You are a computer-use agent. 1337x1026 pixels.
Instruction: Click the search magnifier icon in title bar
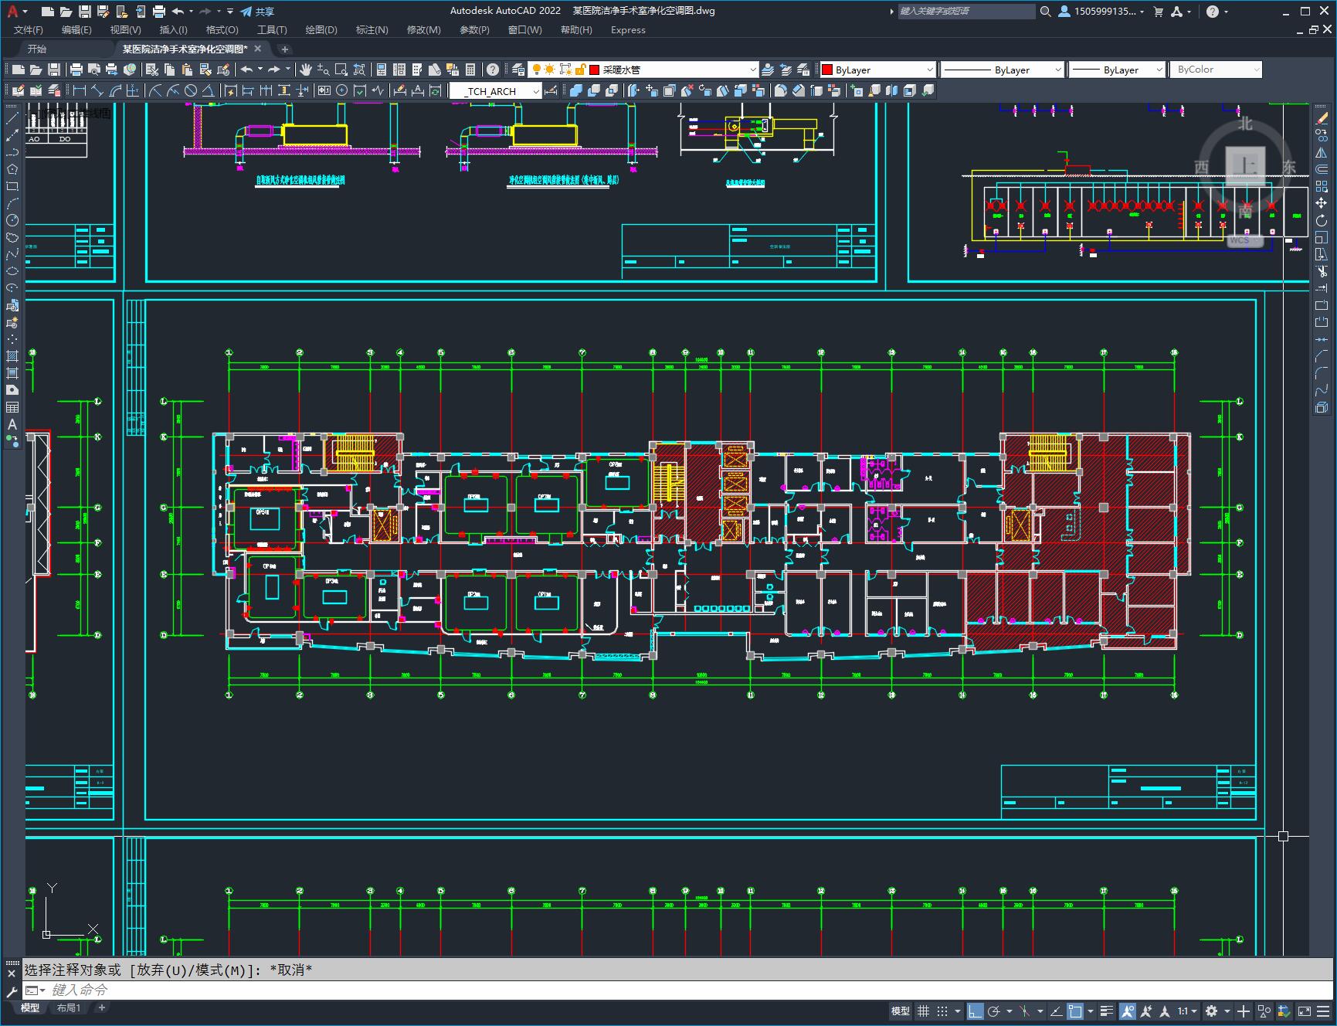click(x=1046, y=12)
